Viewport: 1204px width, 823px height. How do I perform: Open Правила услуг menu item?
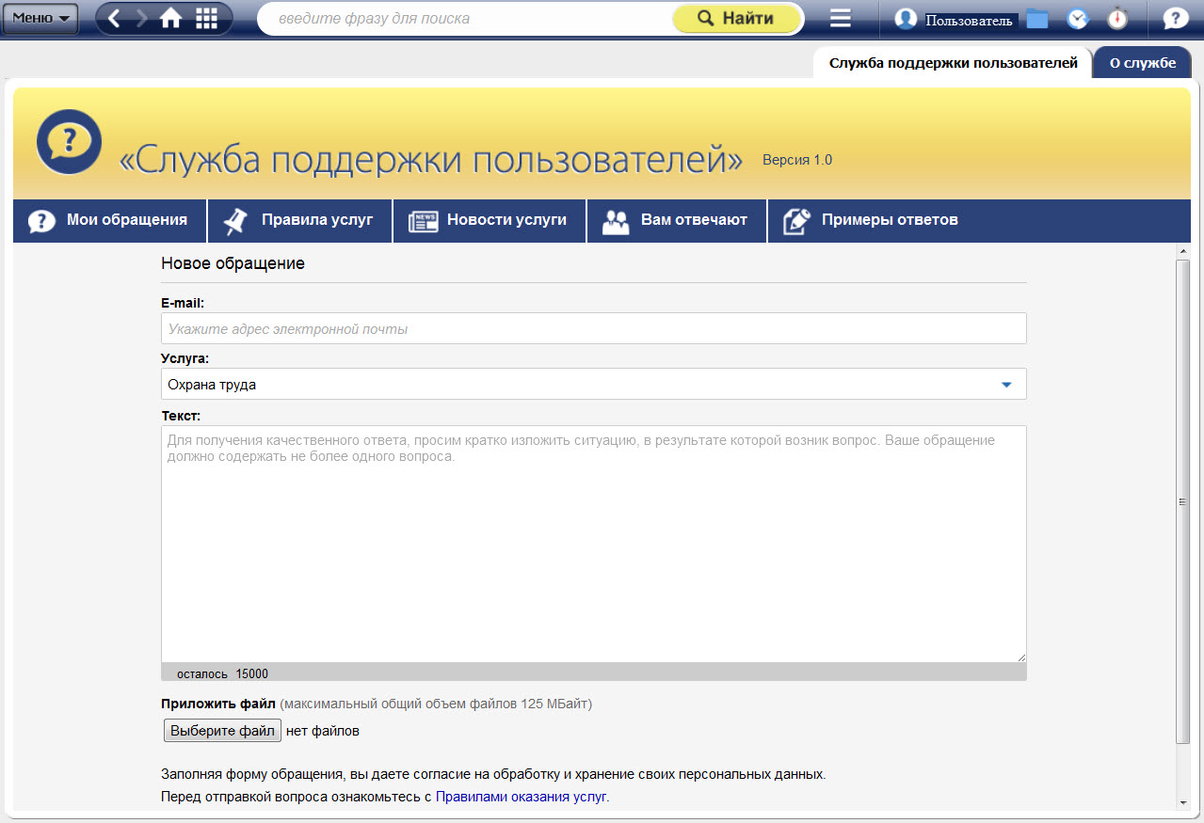[299, 220]
